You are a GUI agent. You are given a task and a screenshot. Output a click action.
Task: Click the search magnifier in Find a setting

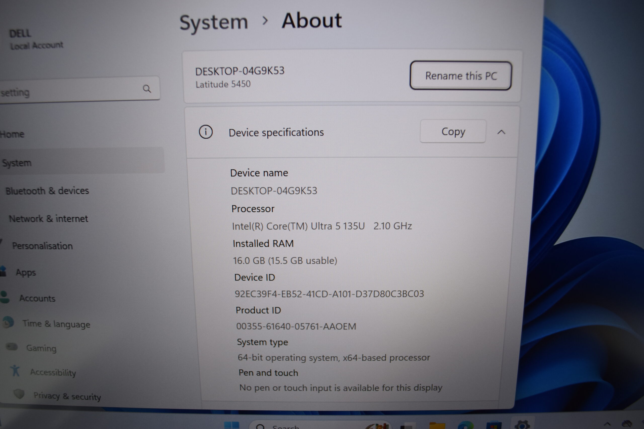(x=147, y=89)
